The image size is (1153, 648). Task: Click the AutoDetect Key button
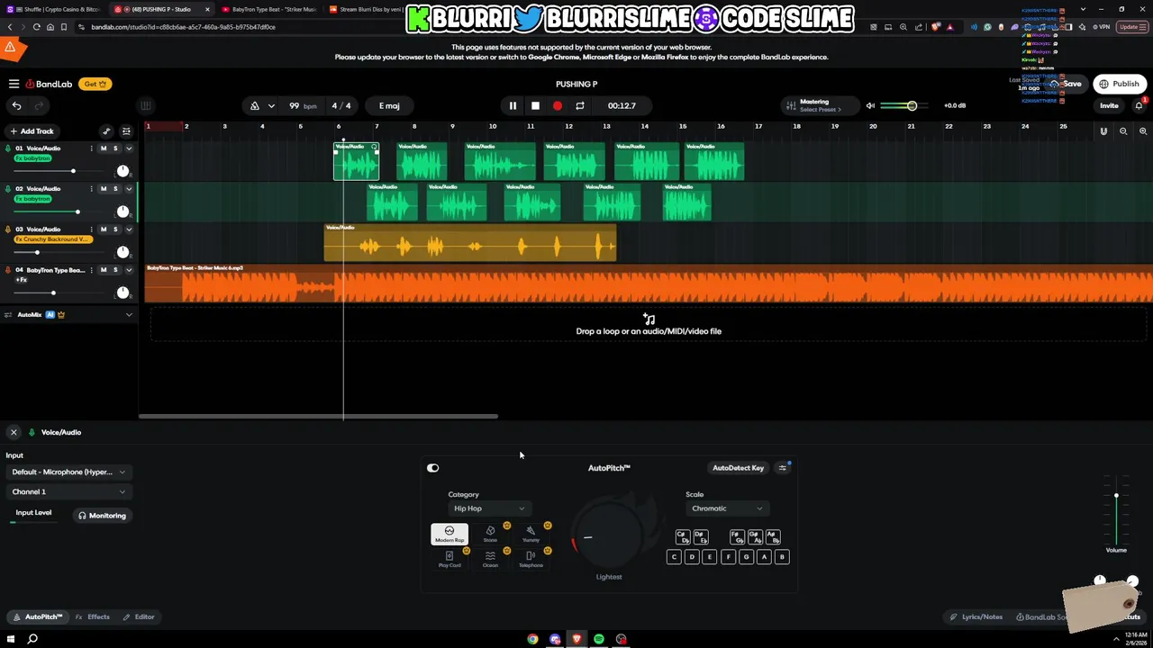pyautogui.click(x=738, y=468)
